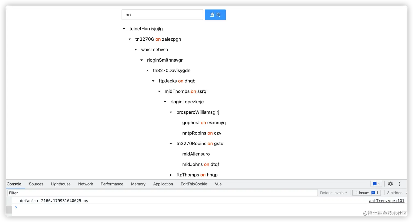413x222 pixels.
Task: Open the EditThisCookie tab
Action: click(x=194, y=184)
